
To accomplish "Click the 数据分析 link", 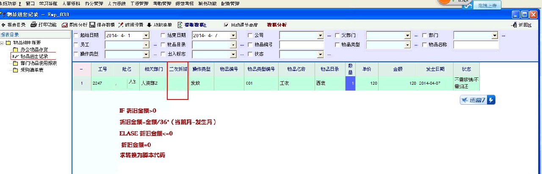I will (276, 25).
